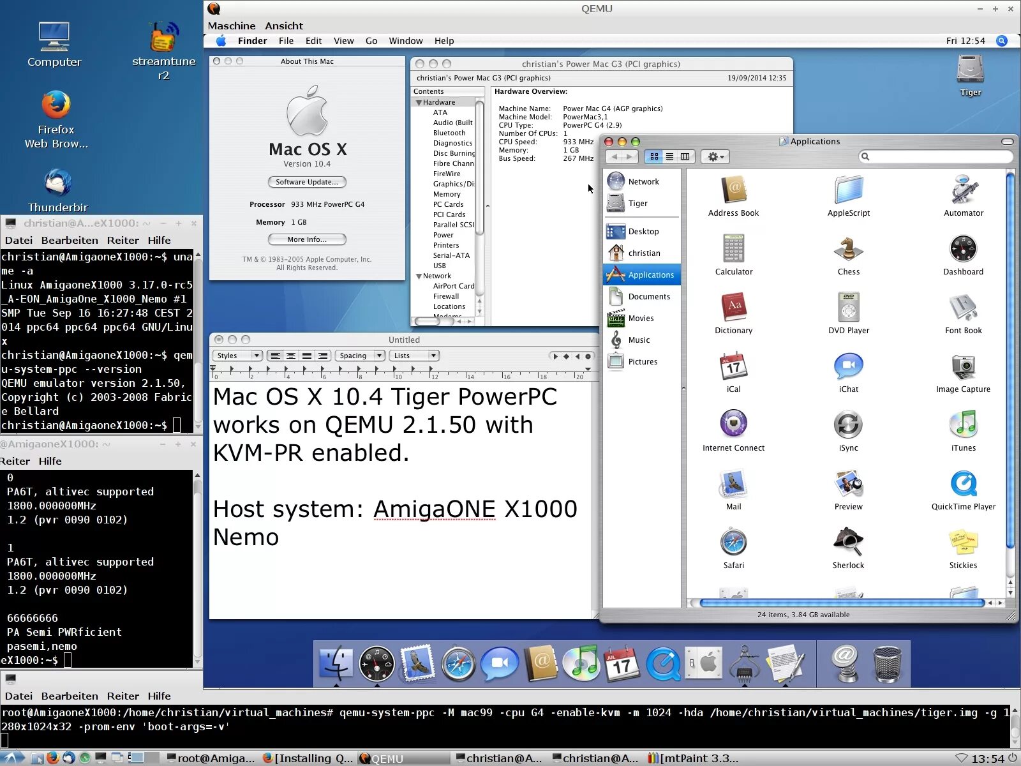Open TextEdit from the Dock
This screenshot has height=766, width=1021.
[x=785, y=663]
